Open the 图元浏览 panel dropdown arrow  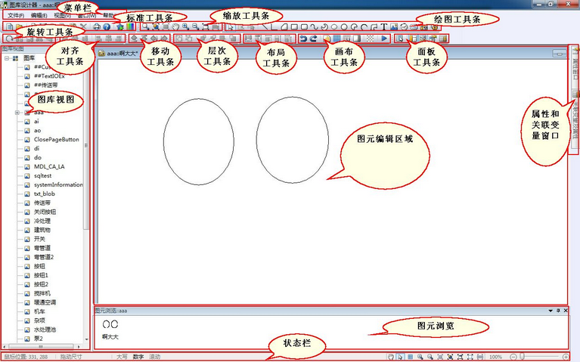coord(551,311)
